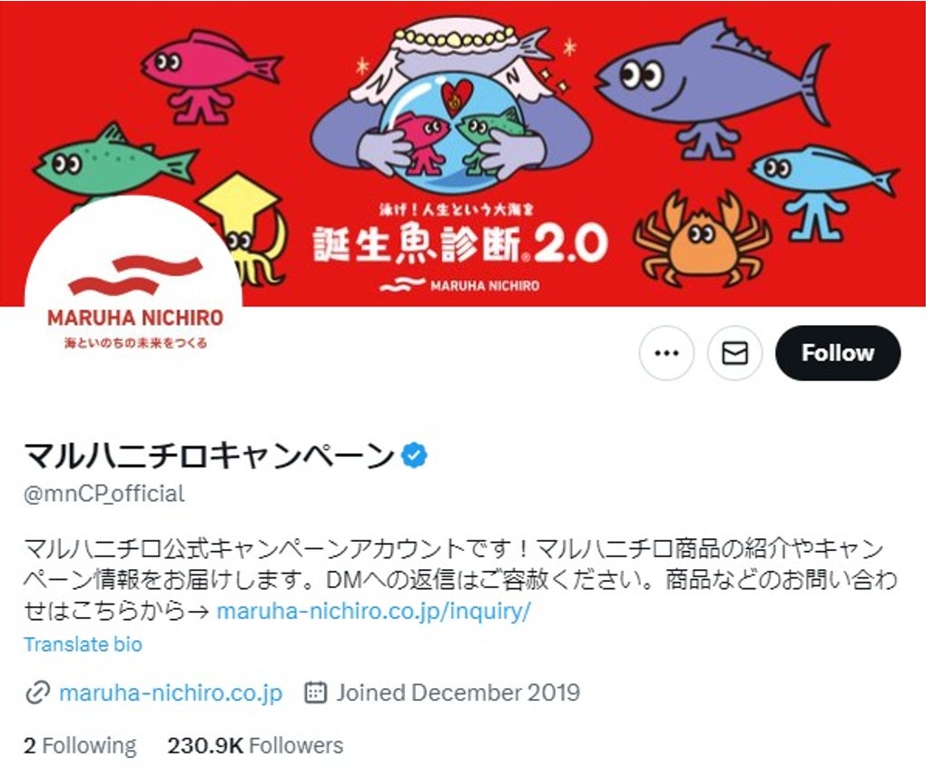This screenshot has height=777, width=926.
Task: Visit the maruha-nichiro.co.jp website link
Action: pos(171,693)
